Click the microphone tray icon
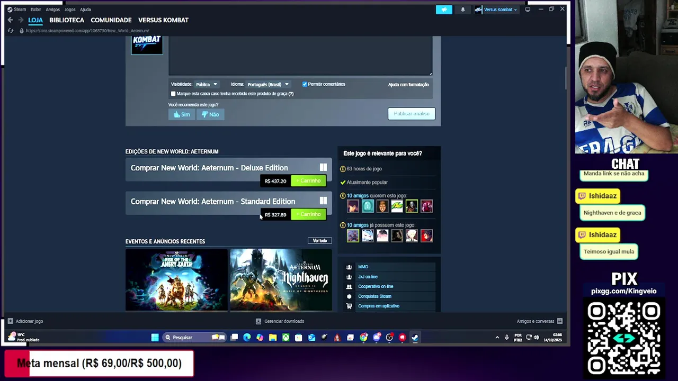 click(506, 338)
